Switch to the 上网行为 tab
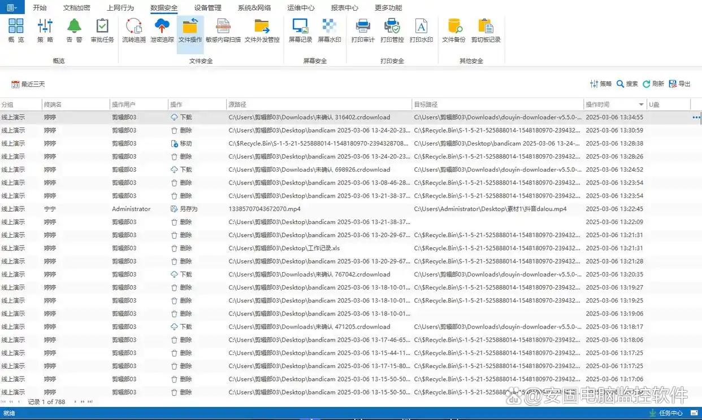This screenshot has height=420, width=702. (x=120, y=8)
